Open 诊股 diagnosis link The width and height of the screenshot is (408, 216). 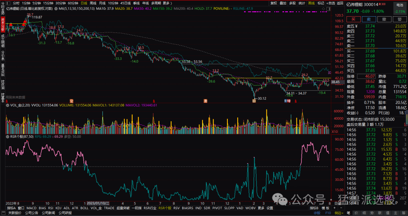(317, 213)
